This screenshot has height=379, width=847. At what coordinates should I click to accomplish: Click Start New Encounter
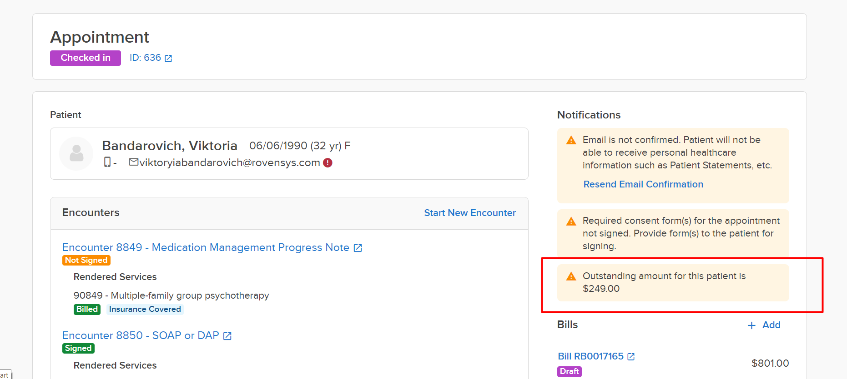[x=470, y=213]
